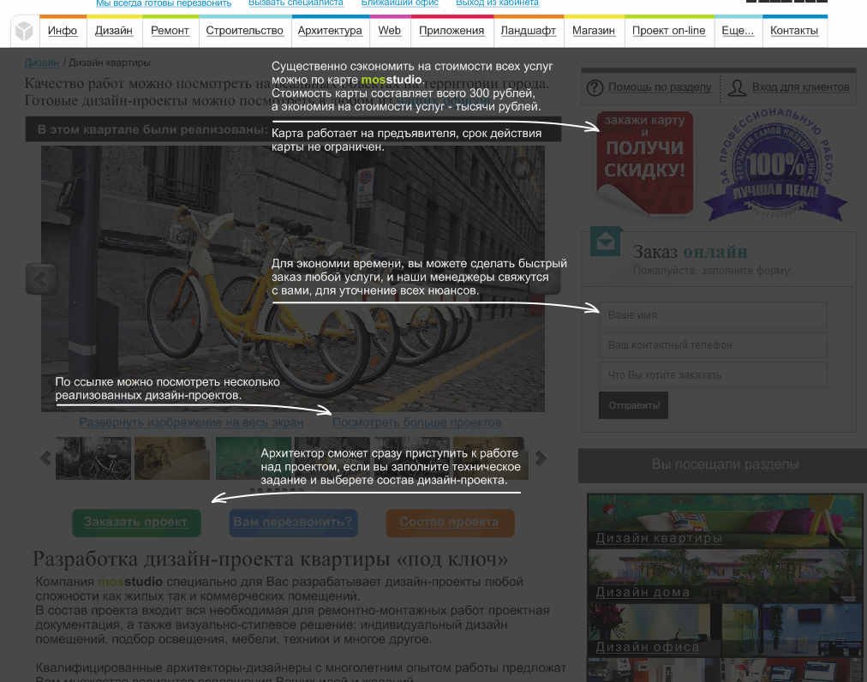Click the Мы всегда готовы перезвонить link
This screenshot has width=867, height=682.
pyautogui.click(x=164, y=3)
